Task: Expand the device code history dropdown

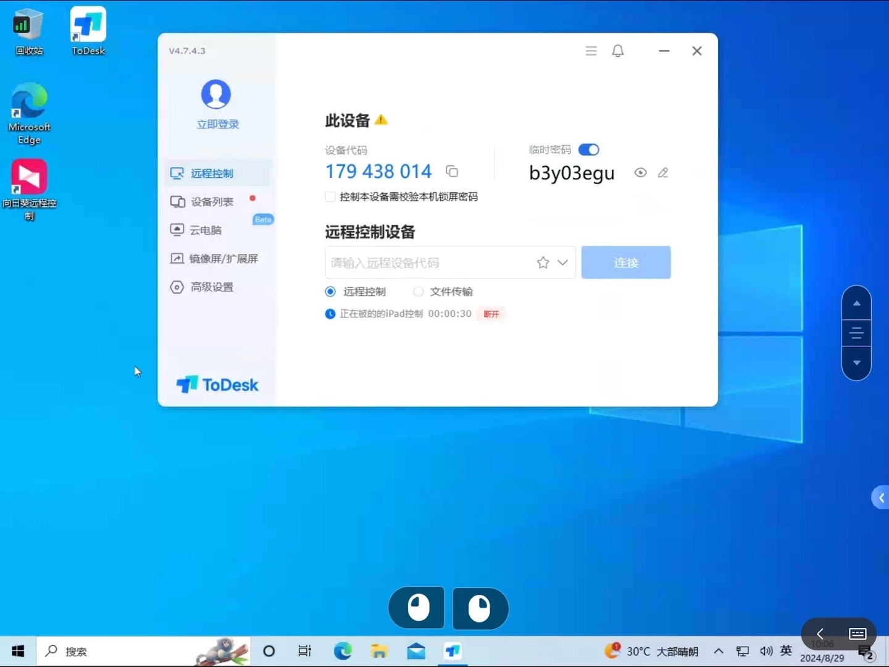Action: [x=562, y=262]
